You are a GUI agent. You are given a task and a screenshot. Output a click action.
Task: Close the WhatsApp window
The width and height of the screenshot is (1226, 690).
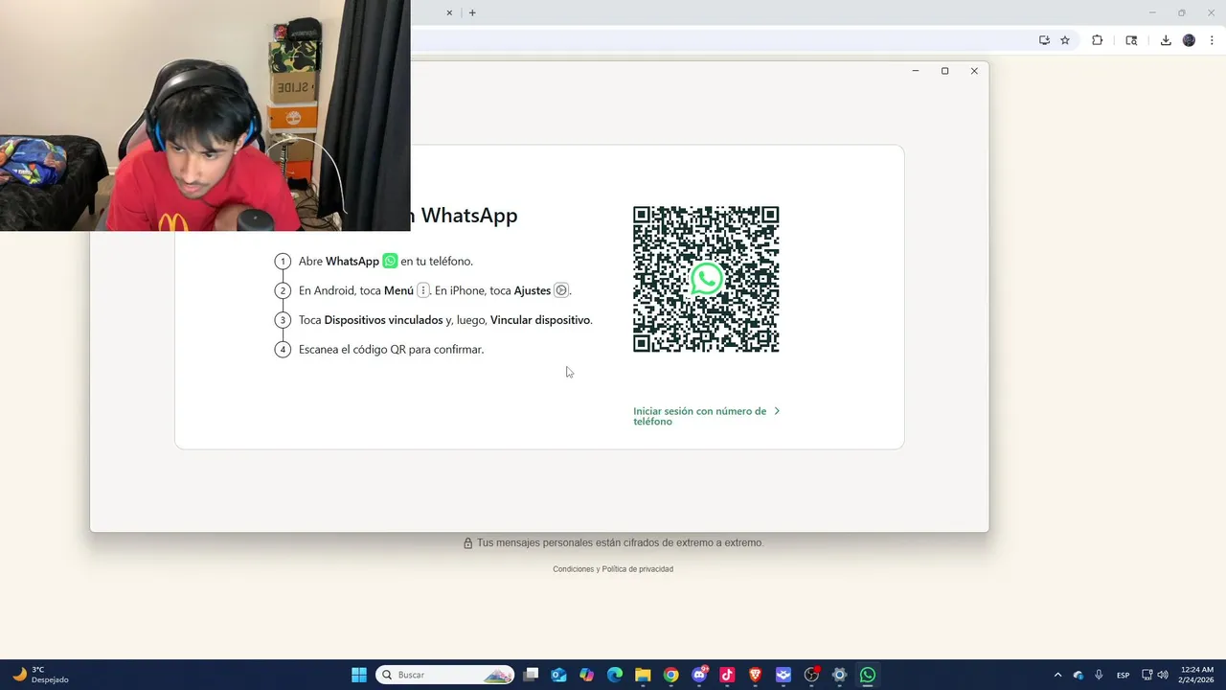point(974,71)
